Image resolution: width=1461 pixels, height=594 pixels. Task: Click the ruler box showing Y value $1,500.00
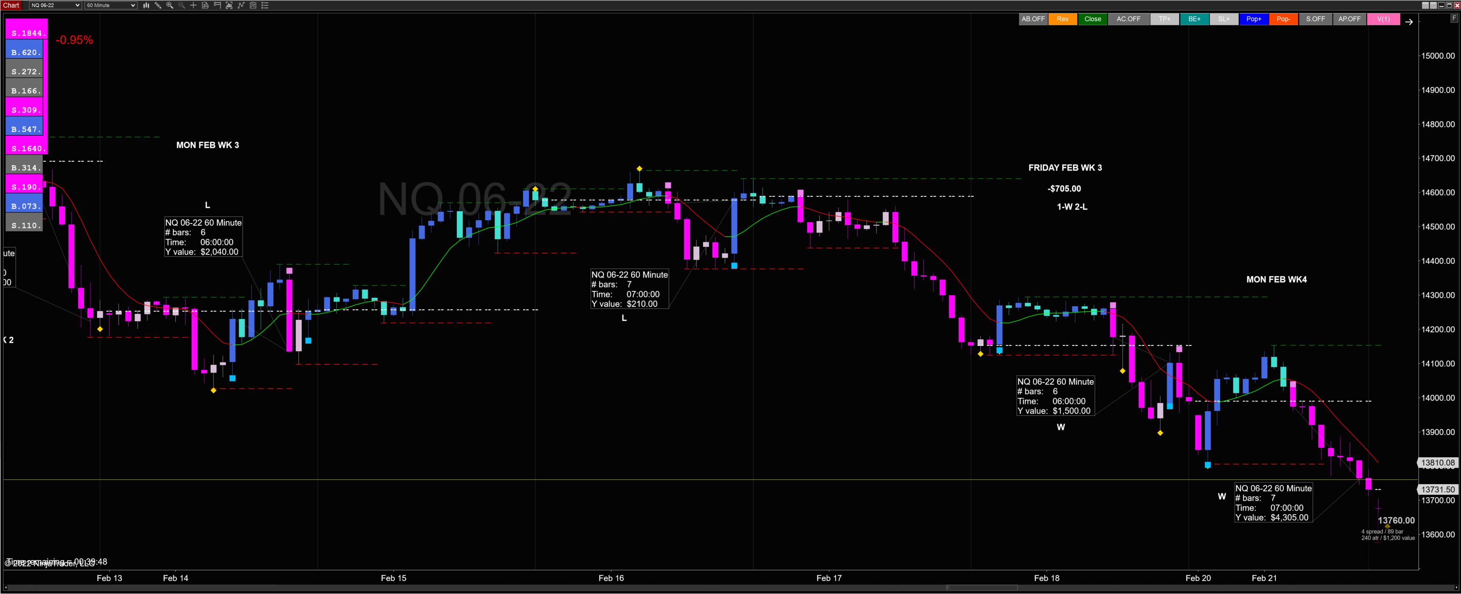1056,396
